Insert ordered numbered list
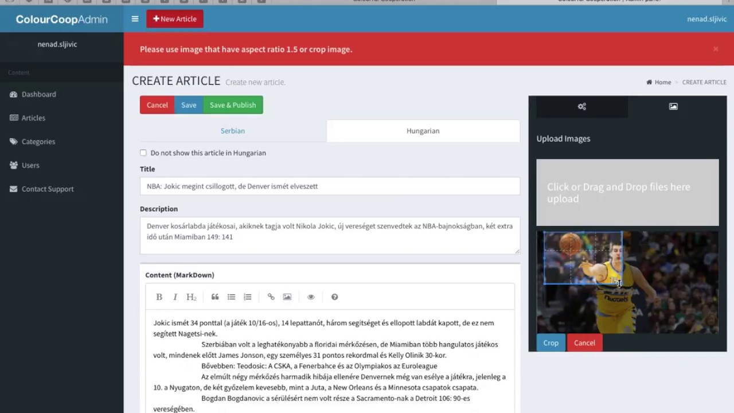The image size is (734, 413). (x=247, y=297)
